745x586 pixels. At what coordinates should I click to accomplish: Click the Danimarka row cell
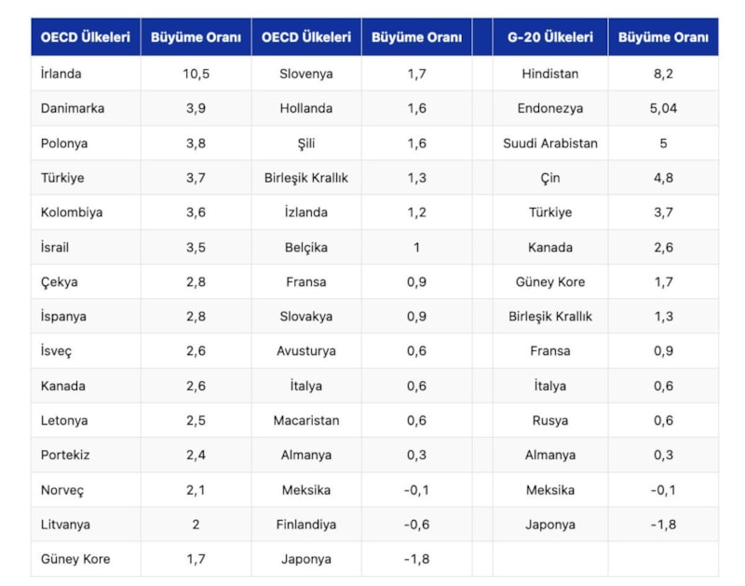pos(86,108)
